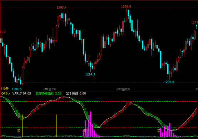Click the first yellow 买 buy marker
Image resolution: width=198 pixels, height=139 pixels.
[x=19, y=131]
